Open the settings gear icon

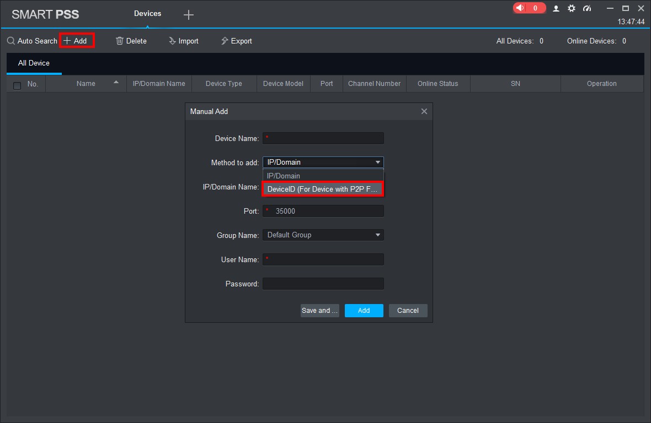(572, 8)
